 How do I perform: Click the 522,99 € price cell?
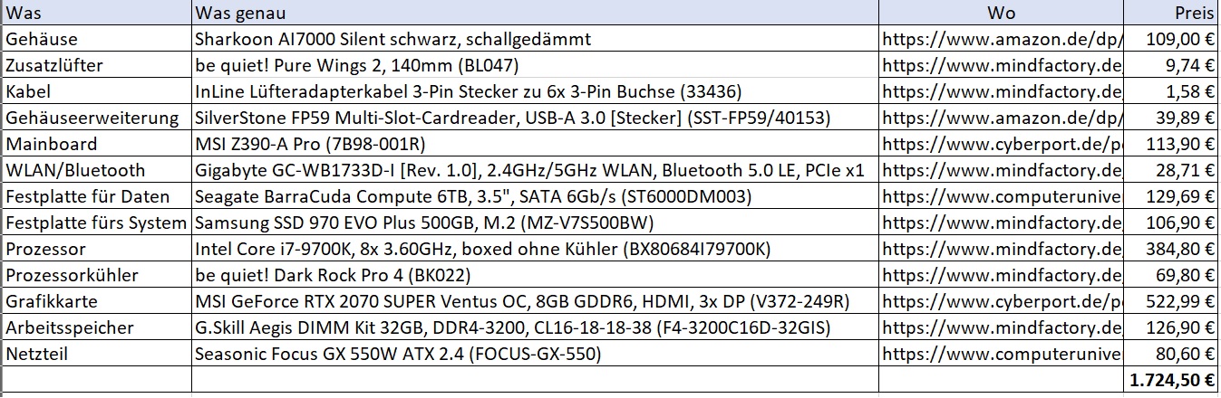tap(1171, 301)
